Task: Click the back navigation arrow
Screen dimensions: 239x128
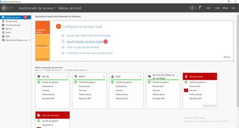Action: [4, 8]
